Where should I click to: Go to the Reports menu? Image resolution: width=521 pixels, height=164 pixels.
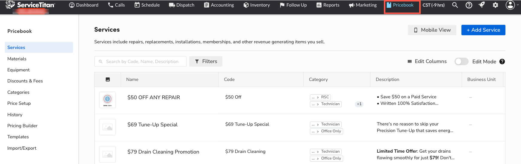tap(328, 5)
